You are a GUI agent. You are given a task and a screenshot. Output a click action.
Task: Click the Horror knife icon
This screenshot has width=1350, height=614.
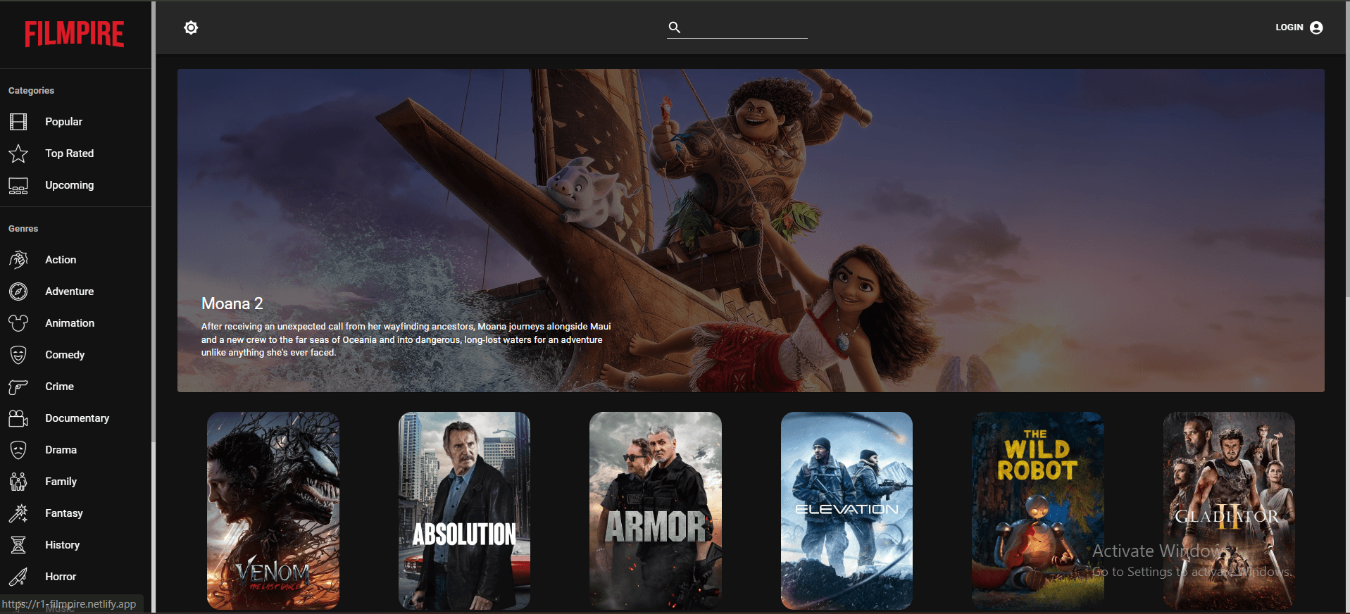18,577
